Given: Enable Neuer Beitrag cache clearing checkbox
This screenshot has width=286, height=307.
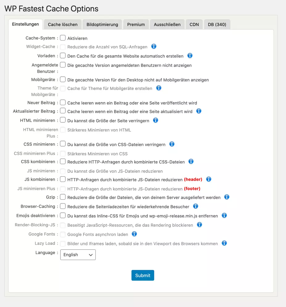Looking at the screenshot, I should pyautogui.click(x=63, y=102).
